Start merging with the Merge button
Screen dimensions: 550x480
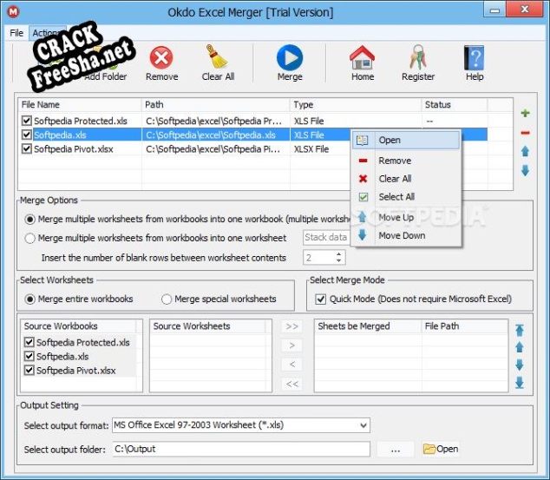(x=289, y=62)
